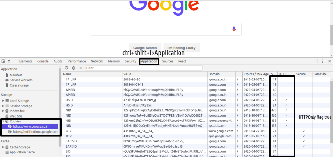
Task: Click the delete selected cookie X icon
Action: pyautogui.click(x=81, y=68)
